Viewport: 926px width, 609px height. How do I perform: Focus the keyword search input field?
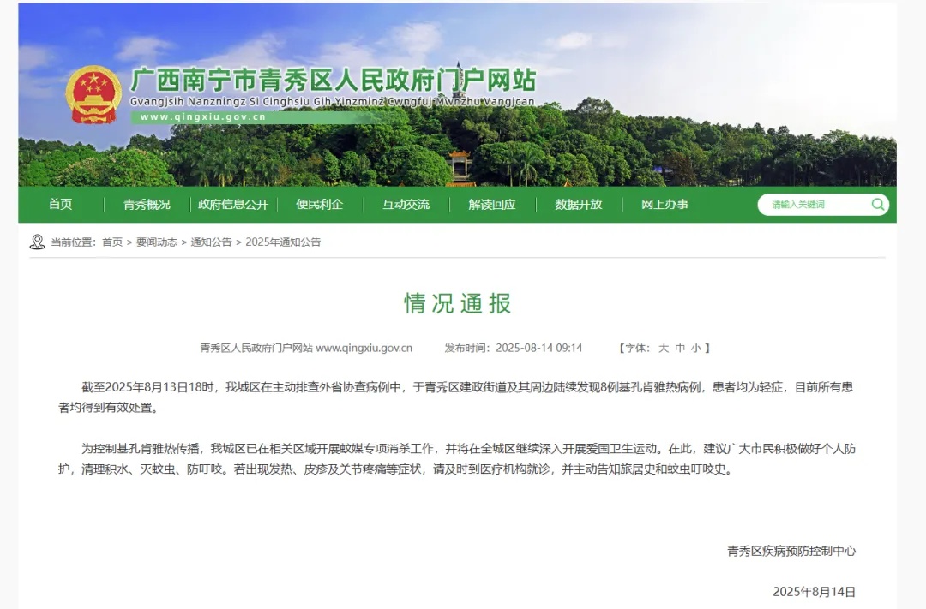click(x=815, y=205)
